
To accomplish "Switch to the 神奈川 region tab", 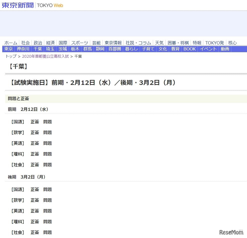I will pos(23,49).
